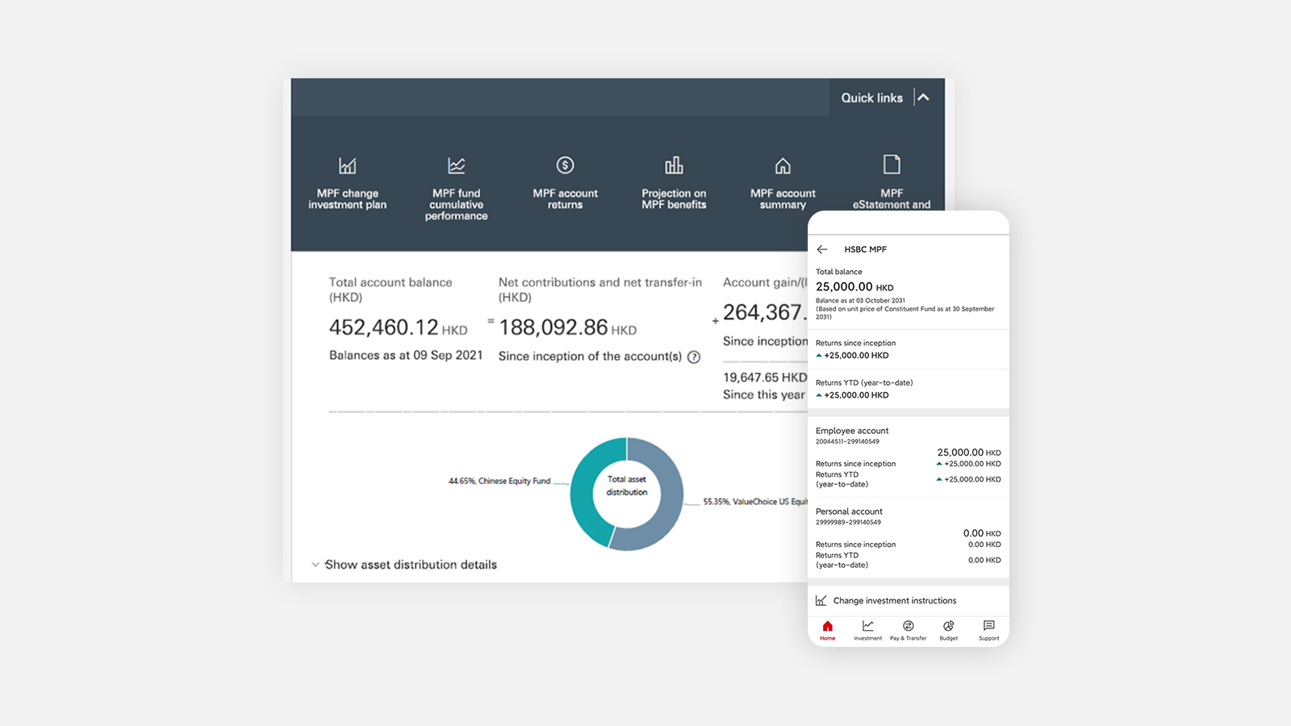The height and width of the screenshot is (726, 1291).
Task: Tap the back arrow in HSBC MPF
Action: coord(822,249)
